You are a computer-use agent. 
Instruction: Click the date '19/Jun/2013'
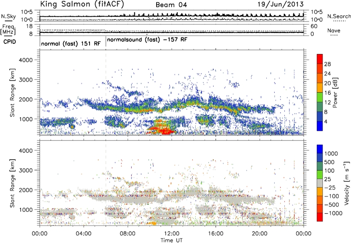[x=280, y=4]
